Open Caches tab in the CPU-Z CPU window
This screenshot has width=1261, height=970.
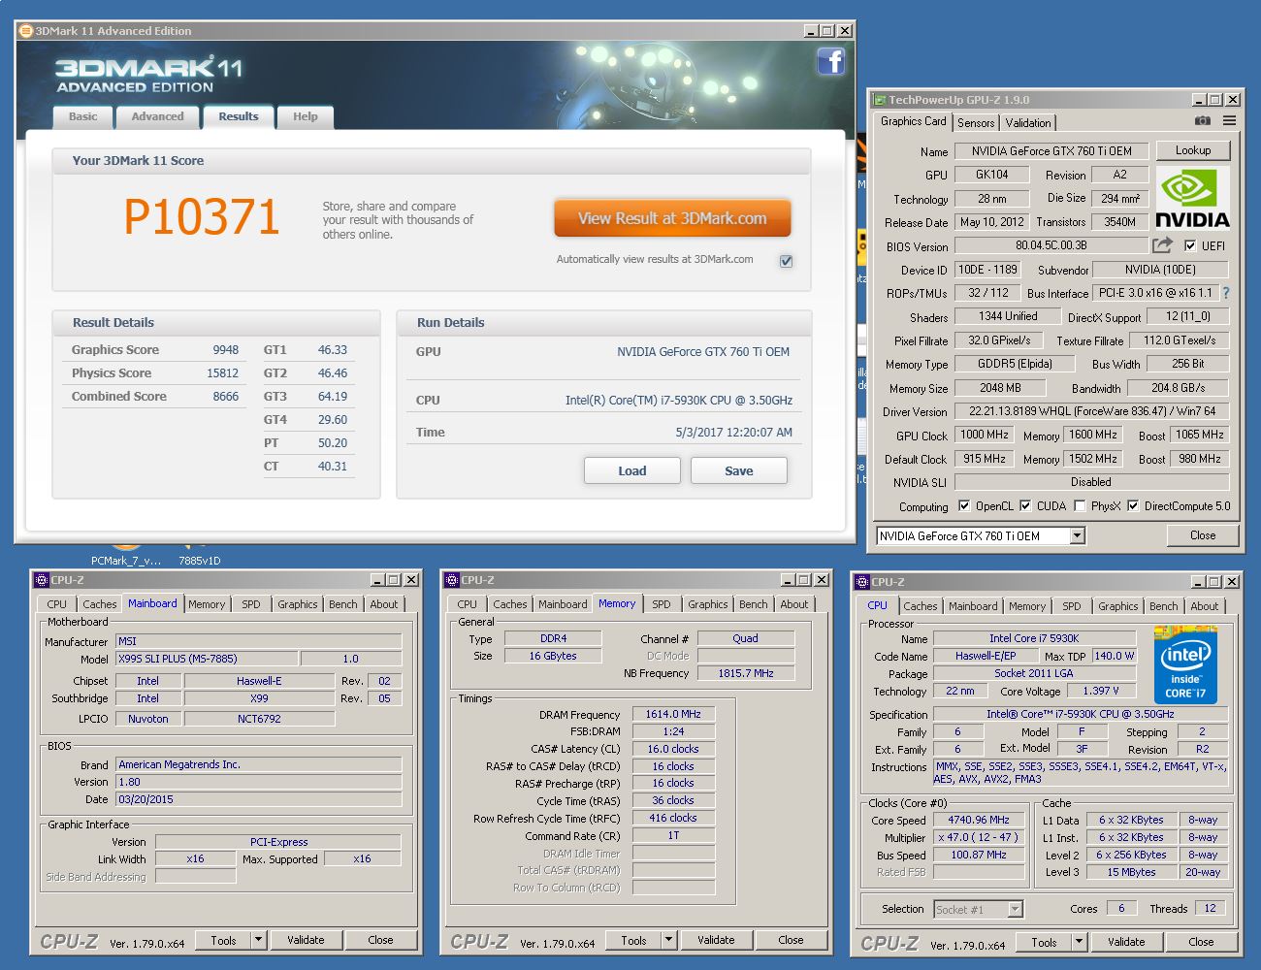tap(921, 606)
